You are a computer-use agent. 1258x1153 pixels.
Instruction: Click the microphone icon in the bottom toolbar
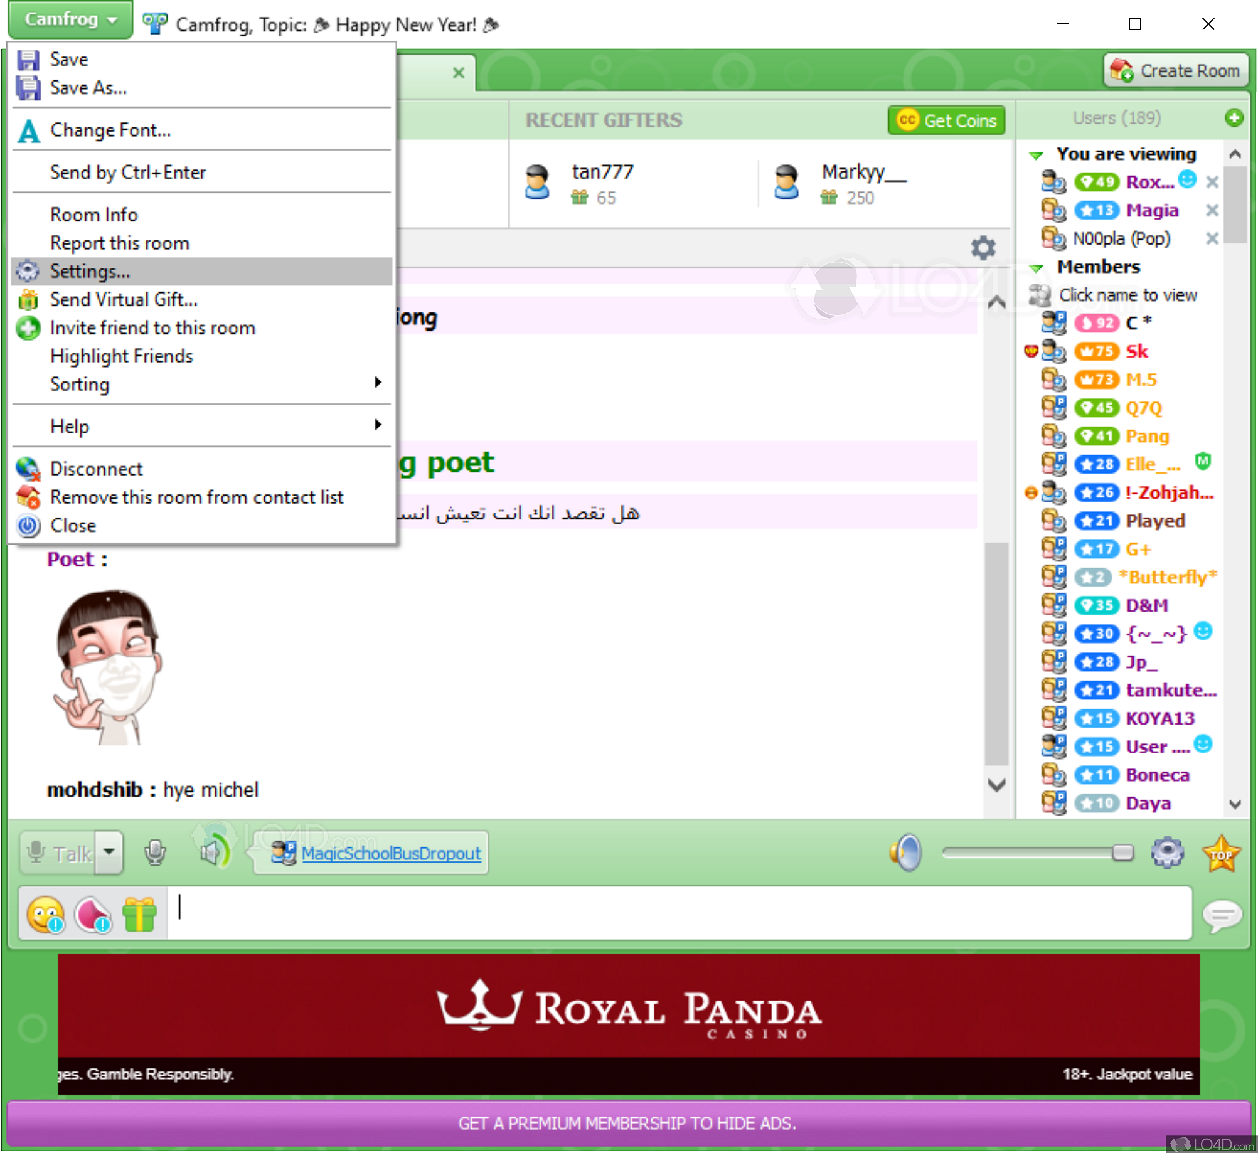[x=154, y=853]
